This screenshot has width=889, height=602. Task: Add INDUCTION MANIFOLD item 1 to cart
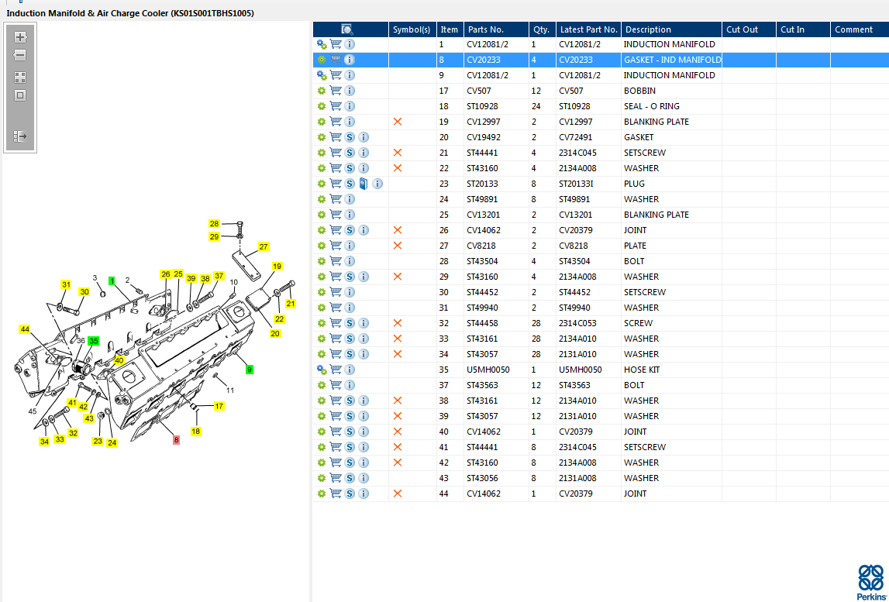pyautogui.click(x=336, y=43)
